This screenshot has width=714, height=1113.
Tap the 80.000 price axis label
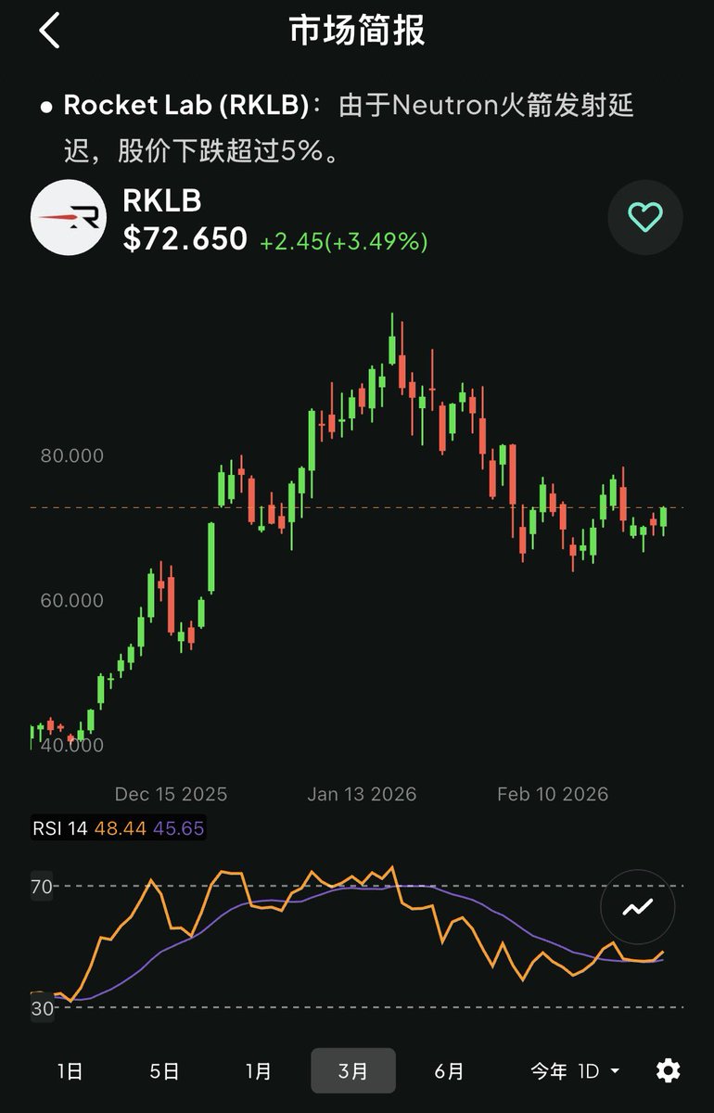(x=72, y=455)
